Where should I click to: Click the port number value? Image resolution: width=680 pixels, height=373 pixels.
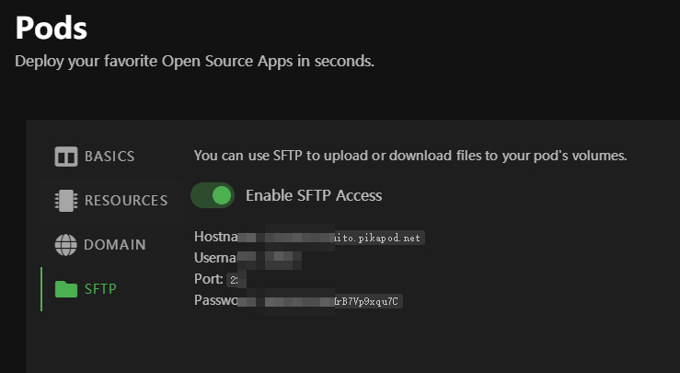click(x=236, y=280)
